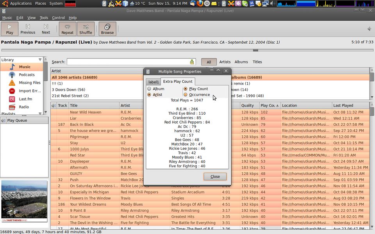Sort songs by the Last Played column
The image size is (375, 234).
(351, 105)
